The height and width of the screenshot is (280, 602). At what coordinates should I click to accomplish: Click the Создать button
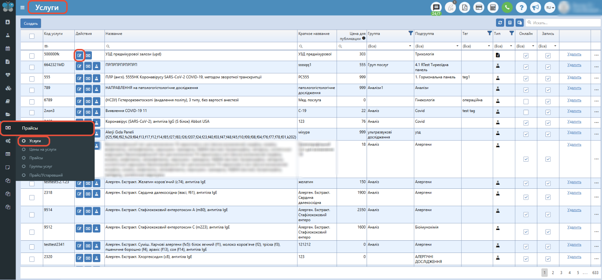pyautogui.click(x=31, y=23)
